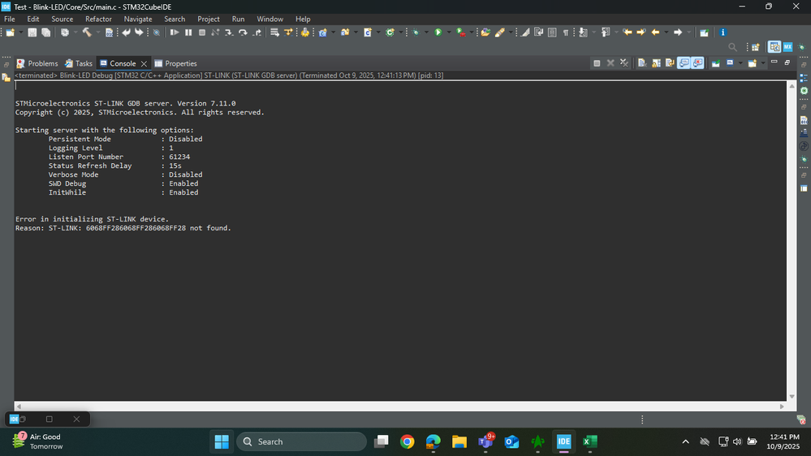Switch to the MX device configuration perspective
Image resolution: width=811 pixels, height=456 pixels.
tap(787, 47)
